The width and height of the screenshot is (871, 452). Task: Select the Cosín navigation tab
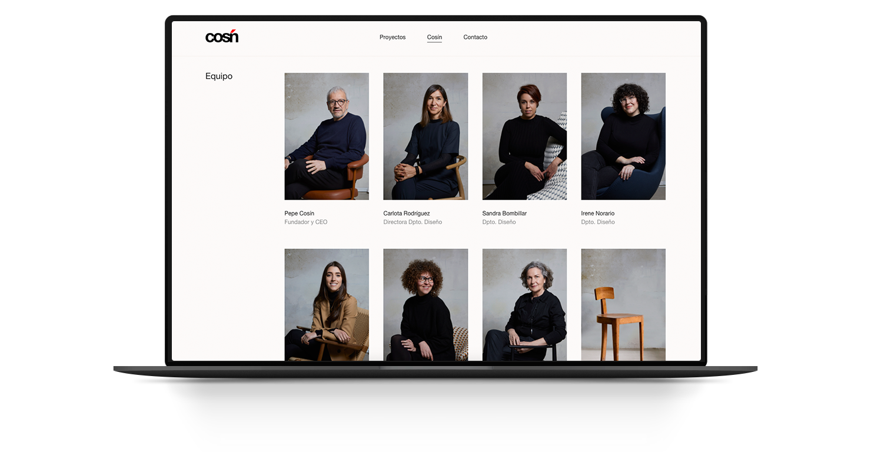click(434, 37)
